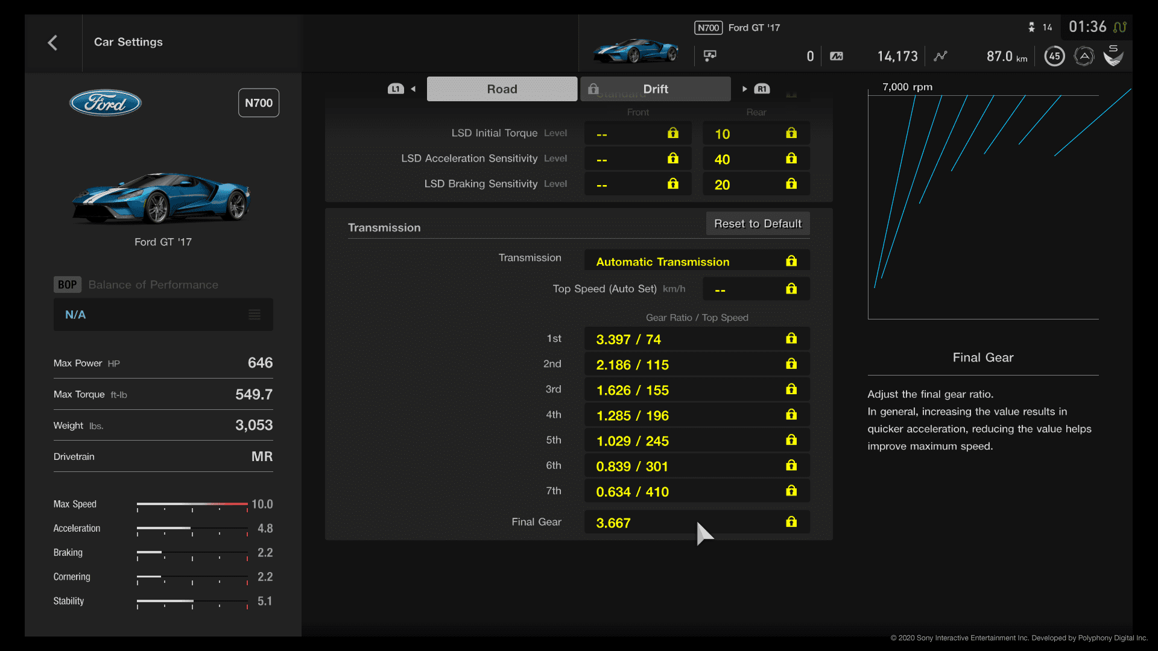Screen dimensions: 1158x651
Task: Click lock icon on Automatic Transmission row
Action: click(791, 261)
